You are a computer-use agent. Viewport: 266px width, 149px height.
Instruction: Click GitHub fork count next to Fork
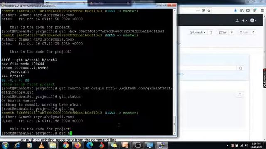pyautogui.click(x=253, y=32)
